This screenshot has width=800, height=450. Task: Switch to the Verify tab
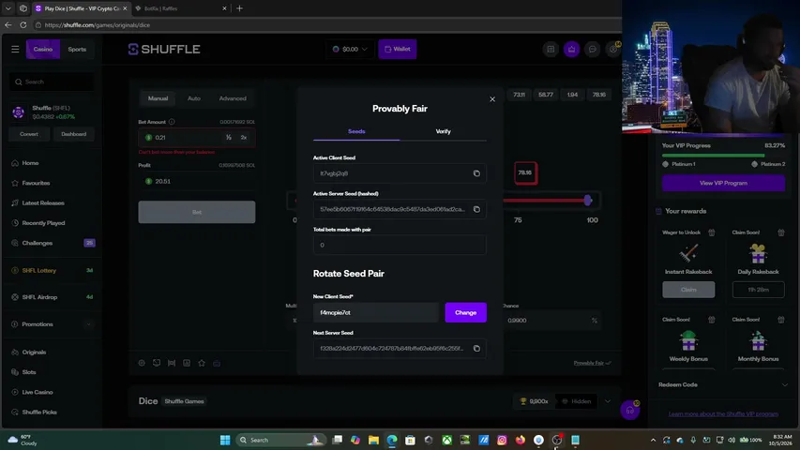point(443,131)
